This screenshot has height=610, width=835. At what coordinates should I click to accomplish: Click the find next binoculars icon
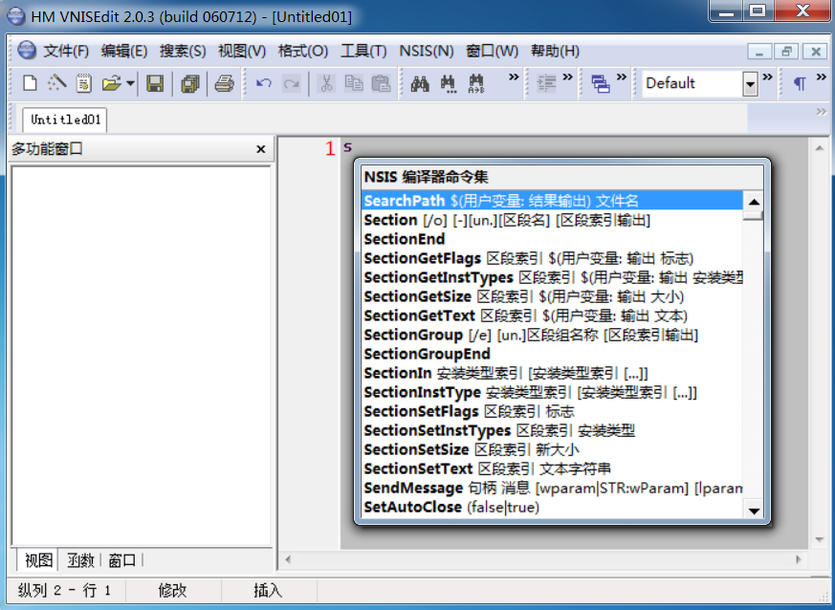point(448,83)
